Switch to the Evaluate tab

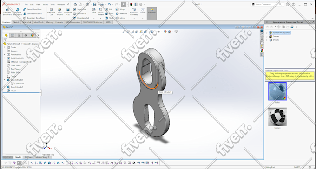coord(59,22)
